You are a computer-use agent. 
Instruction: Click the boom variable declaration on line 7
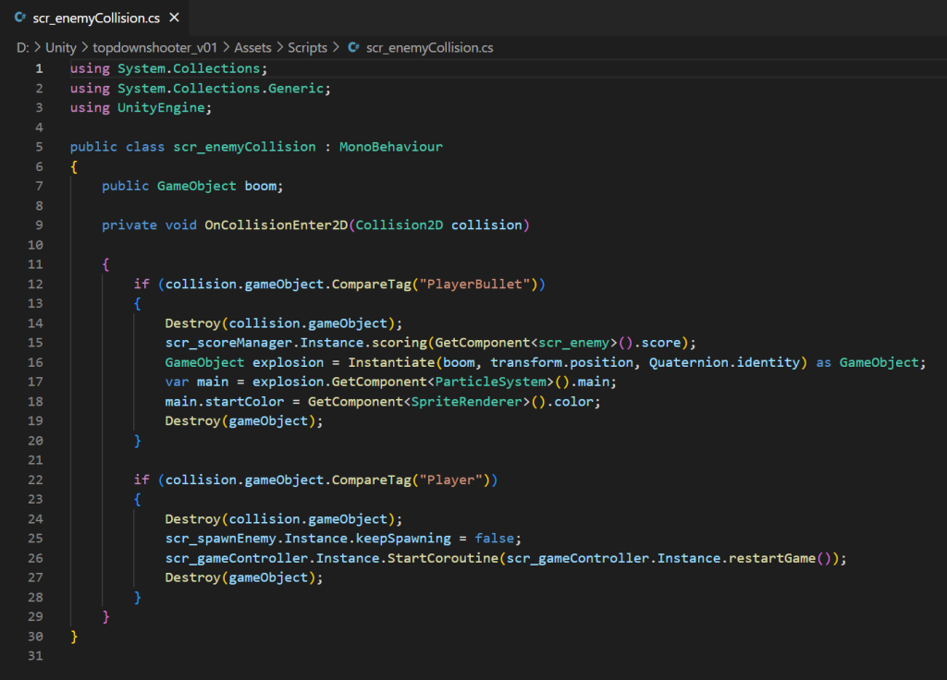pyautogui.click(x=262, y=186)
